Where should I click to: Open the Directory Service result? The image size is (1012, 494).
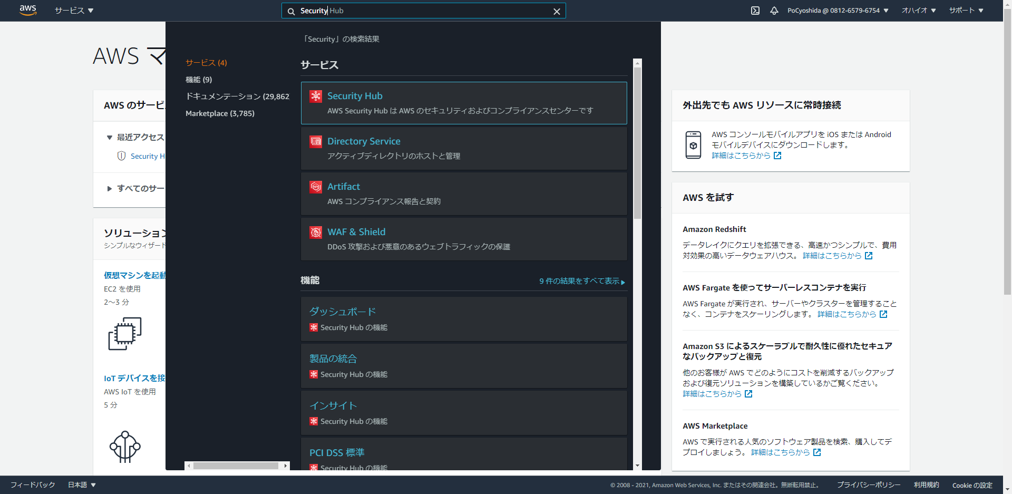pyautogui.click(x=464, y=148)
